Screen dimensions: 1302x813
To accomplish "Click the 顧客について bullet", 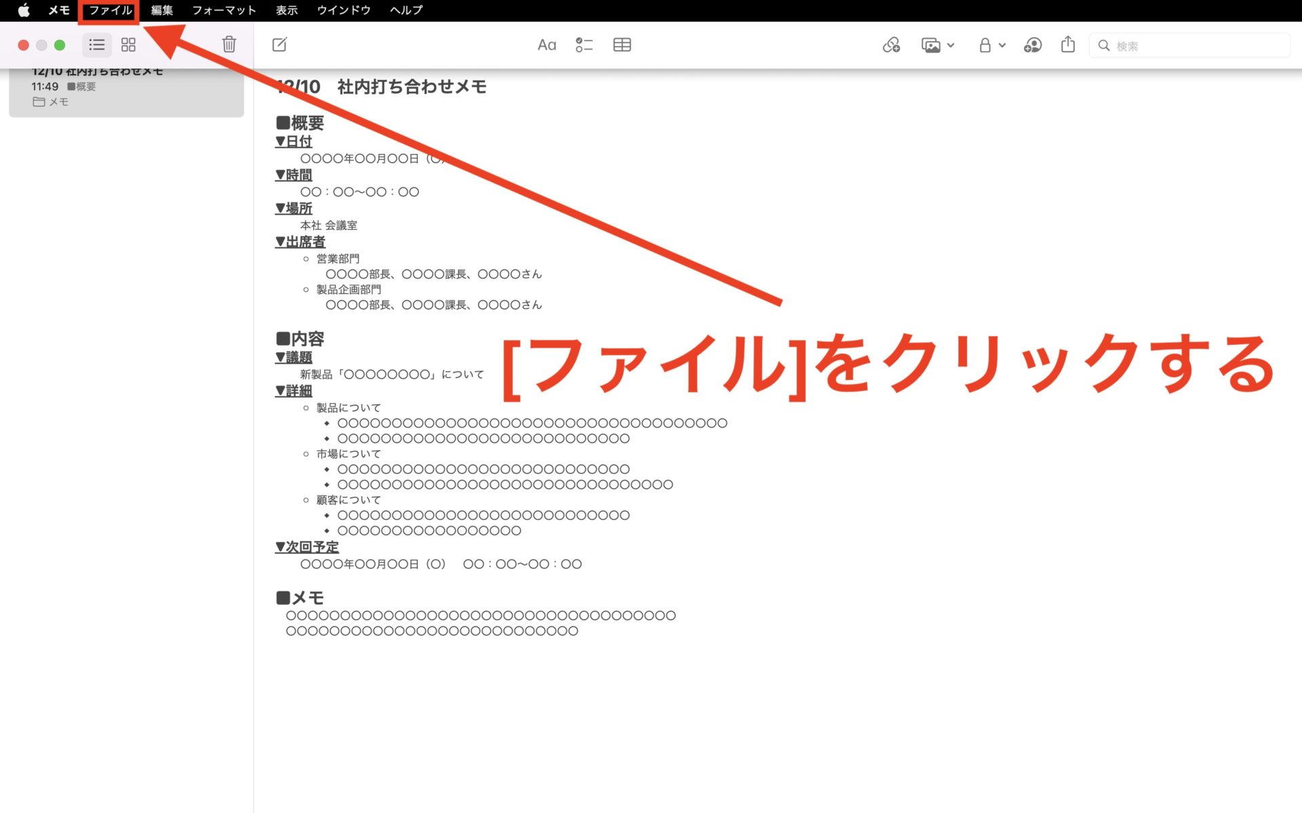I will point(349,500).
